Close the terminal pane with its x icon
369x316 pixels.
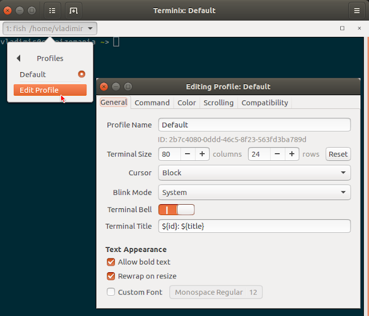point(359,28)
